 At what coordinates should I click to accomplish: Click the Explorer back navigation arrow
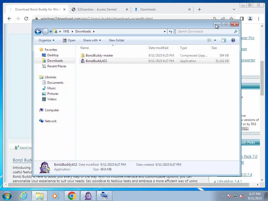tap(38, 31)
